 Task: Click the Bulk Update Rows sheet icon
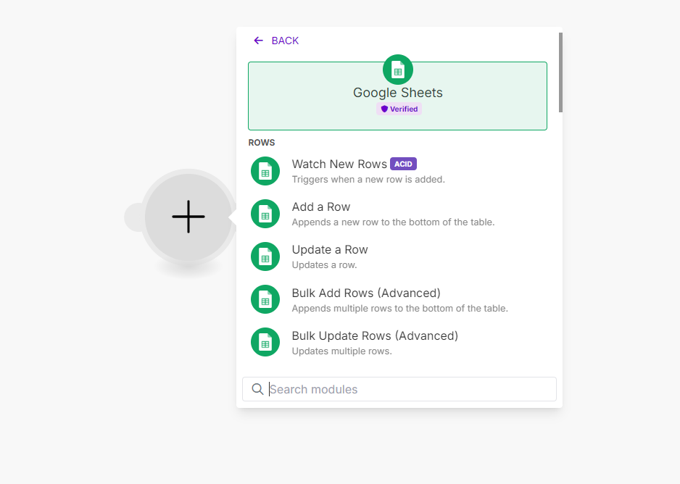pyautogui.click(x=265, y=342)
